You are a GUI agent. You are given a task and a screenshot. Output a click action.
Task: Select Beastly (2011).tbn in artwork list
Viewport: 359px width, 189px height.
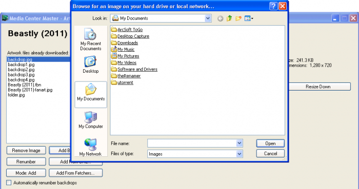coord(25,85)
